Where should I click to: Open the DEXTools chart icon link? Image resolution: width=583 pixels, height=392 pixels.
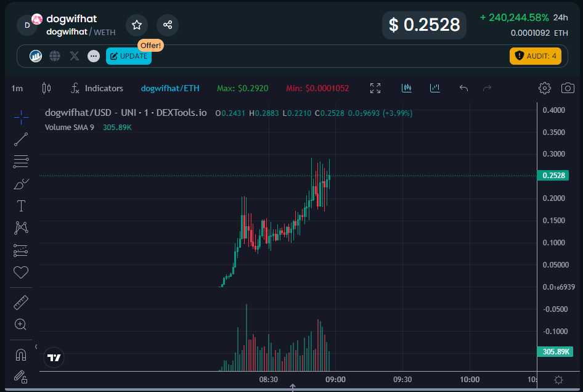tap(36, 56)
